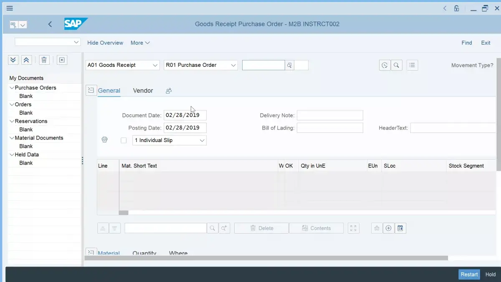Click the search-next icon with plus sign
The image size is (501, 282).
coord(224,228)
